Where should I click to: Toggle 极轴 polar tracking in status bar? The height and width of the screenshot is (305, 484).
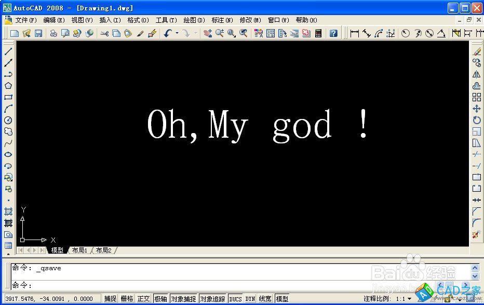click(160, 299)
